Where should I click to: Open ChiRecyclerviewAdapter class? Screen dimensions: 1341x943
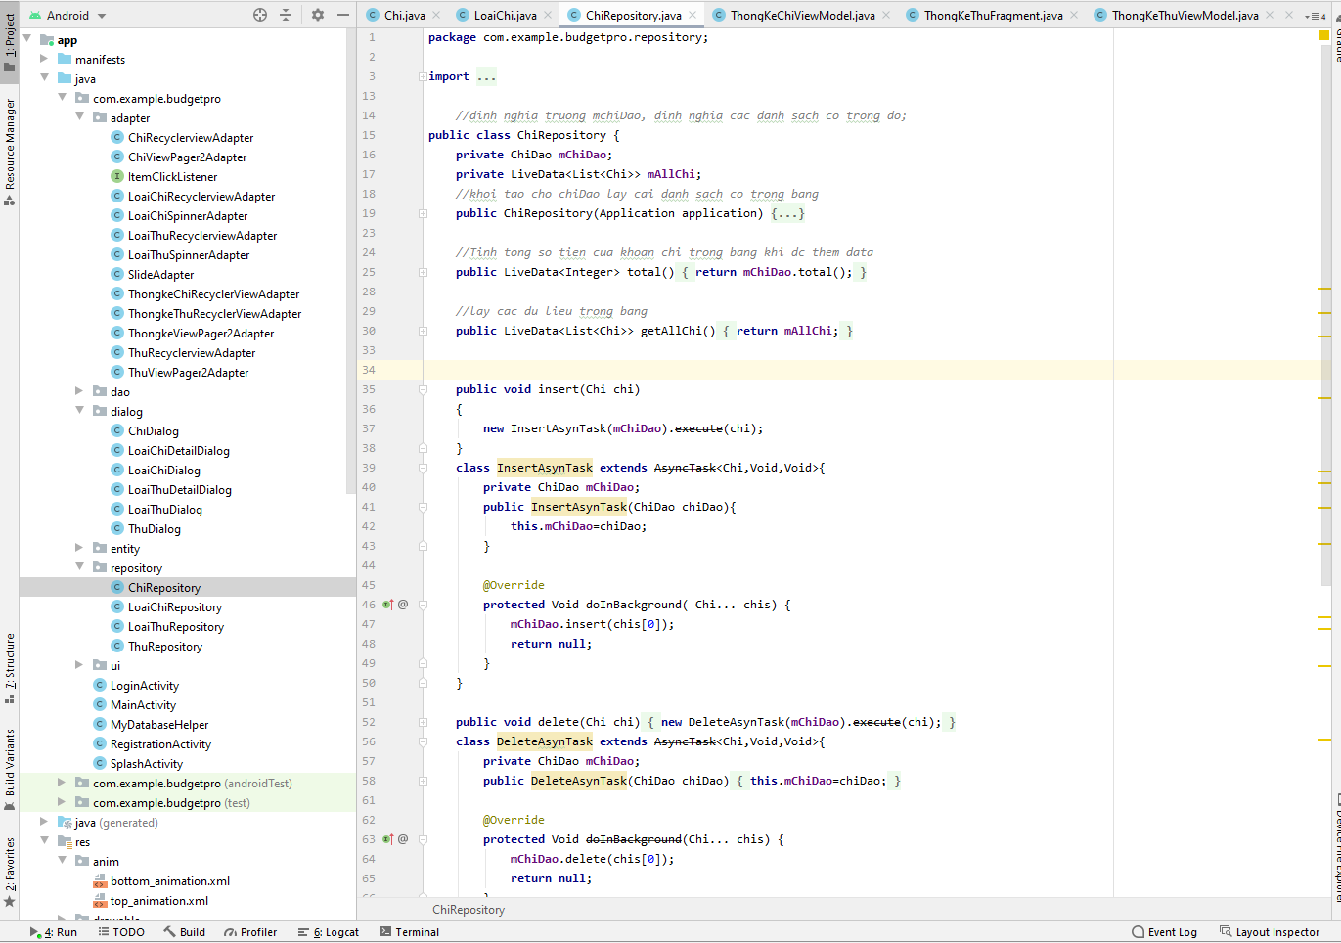point(191,138)
